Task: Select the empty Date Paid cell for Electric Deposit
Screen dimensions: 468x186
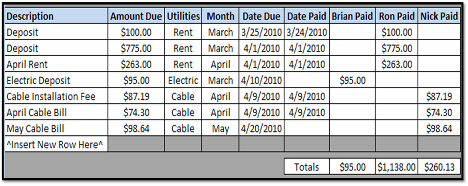Action: click(x=307, y=80)
